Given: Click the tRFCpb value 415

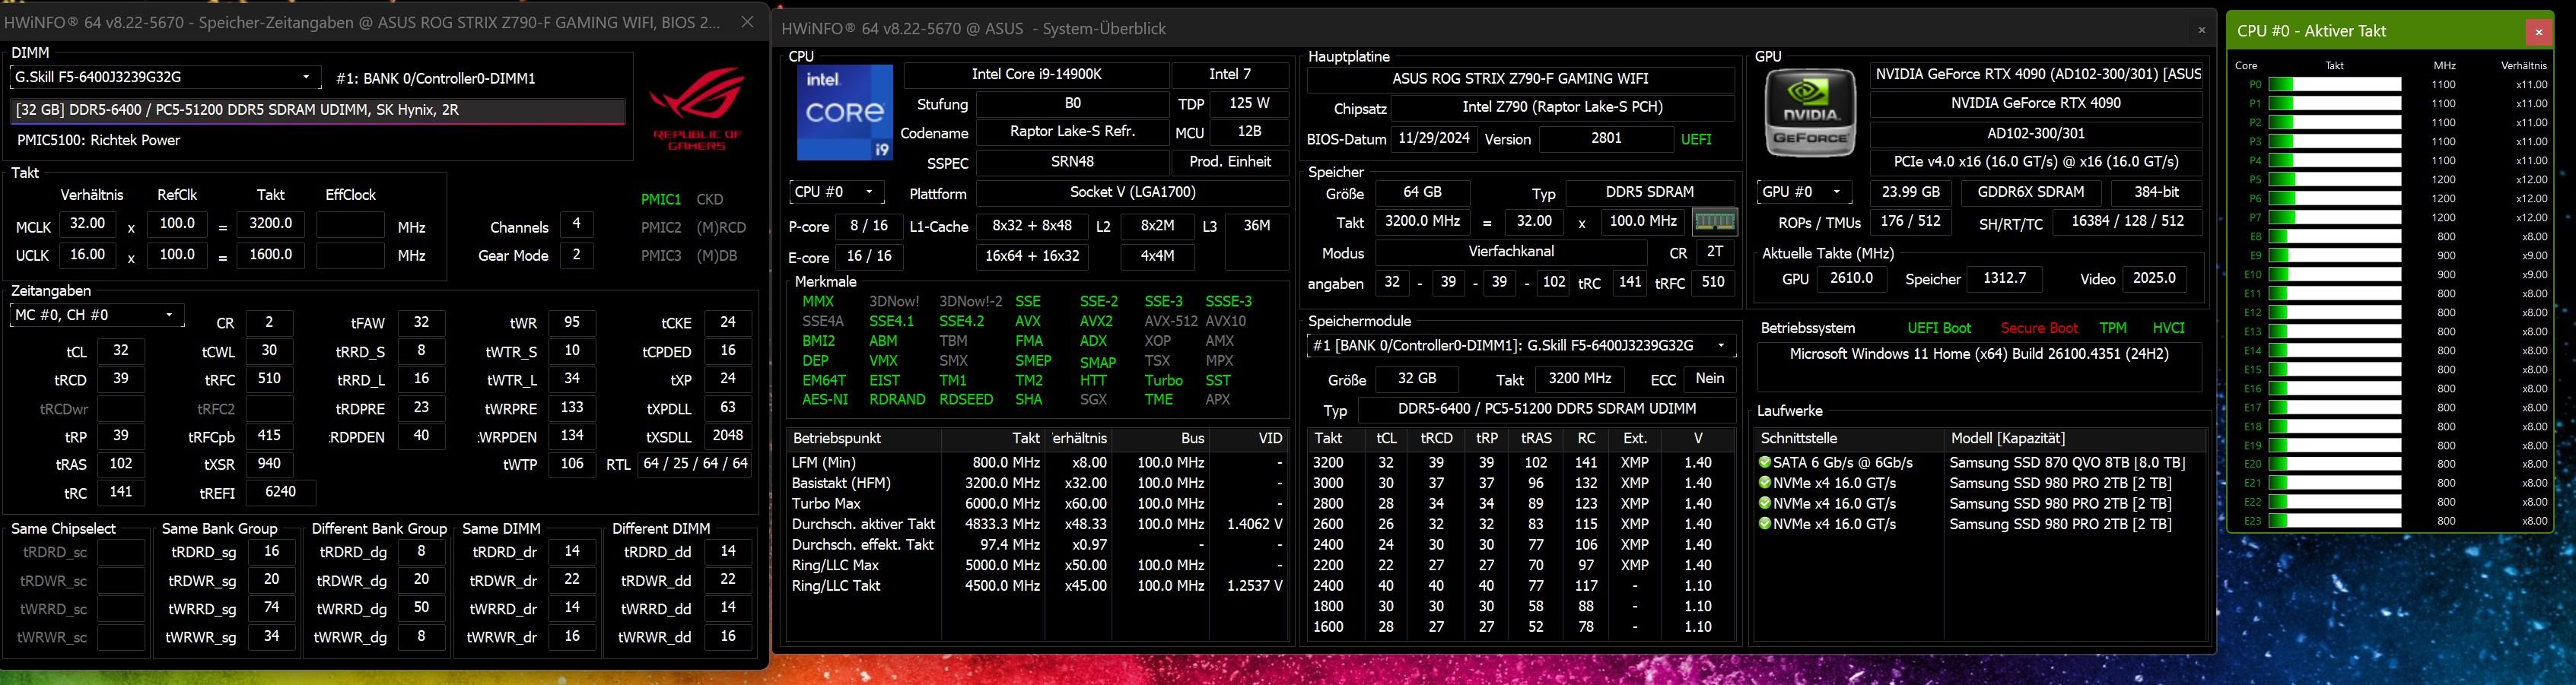Looking at the screenshot, I should point(269,436).
